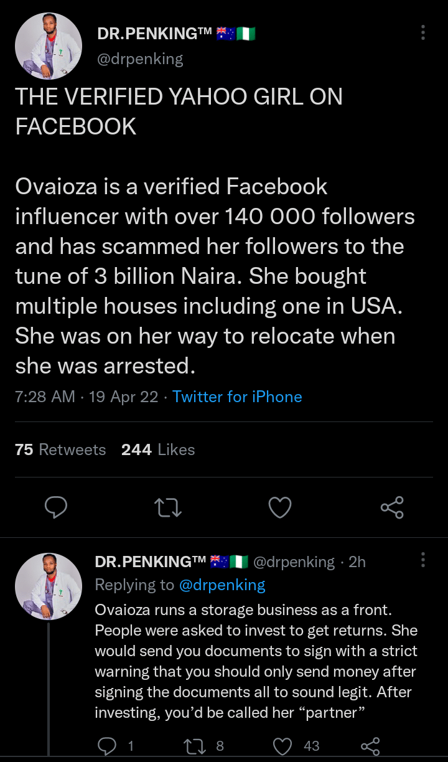
Task: View the 75 Retweets list
Action: (60, 449)
